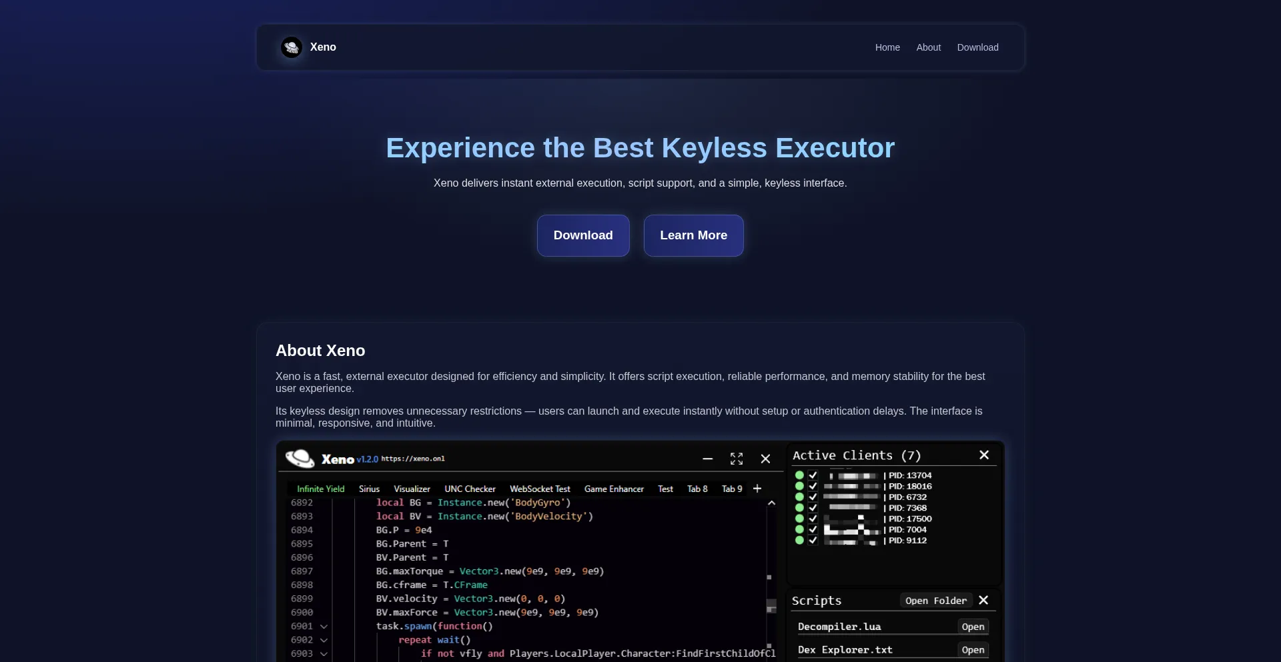Click the fullscreen expand icon in Xeno window
The width and height of the screenshot is (1281, 662).
click(737, 459)
